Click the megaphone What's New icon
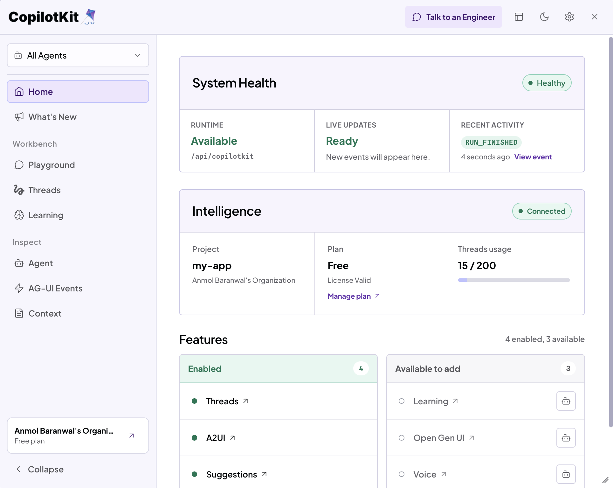The image size is (613, 488). pos(19,117)
